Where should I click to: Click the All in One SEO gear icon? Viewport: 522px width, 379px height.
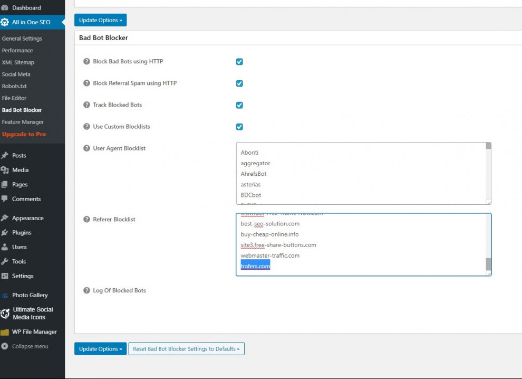(5, 22)
